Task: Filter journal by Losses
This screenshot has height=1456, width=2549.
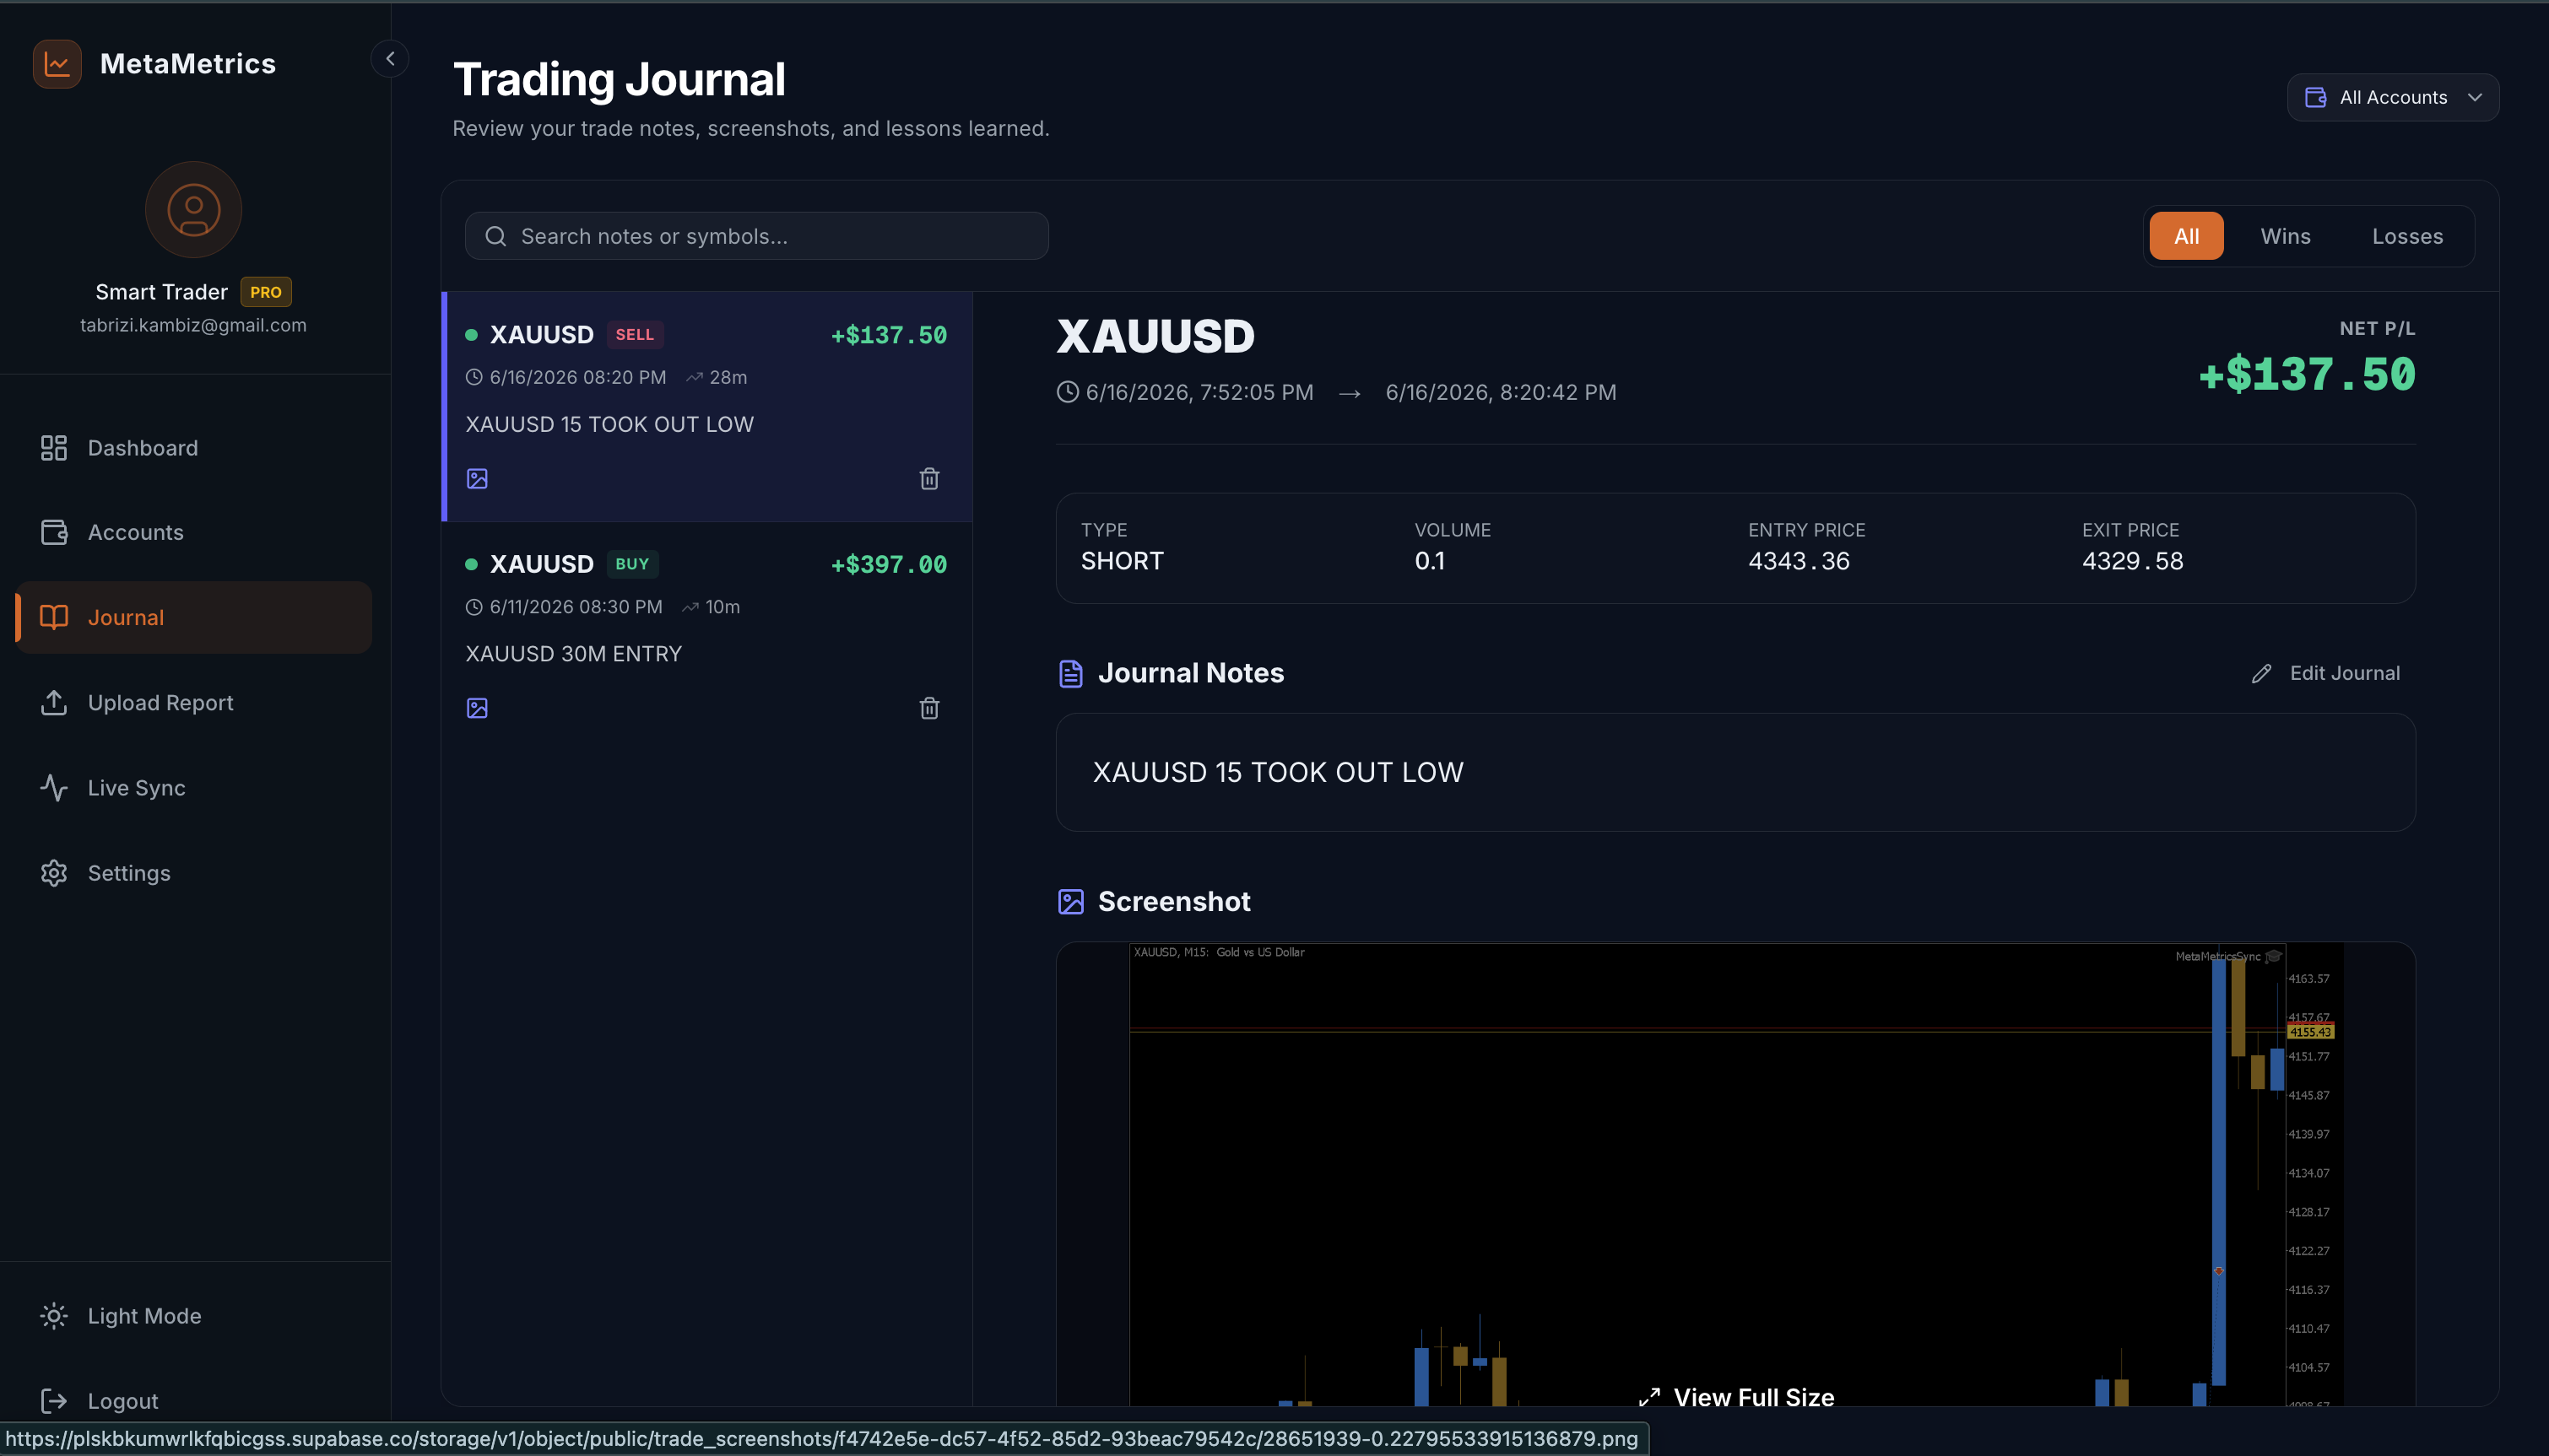Action: pyautogui.click(x=2407, y=236)
